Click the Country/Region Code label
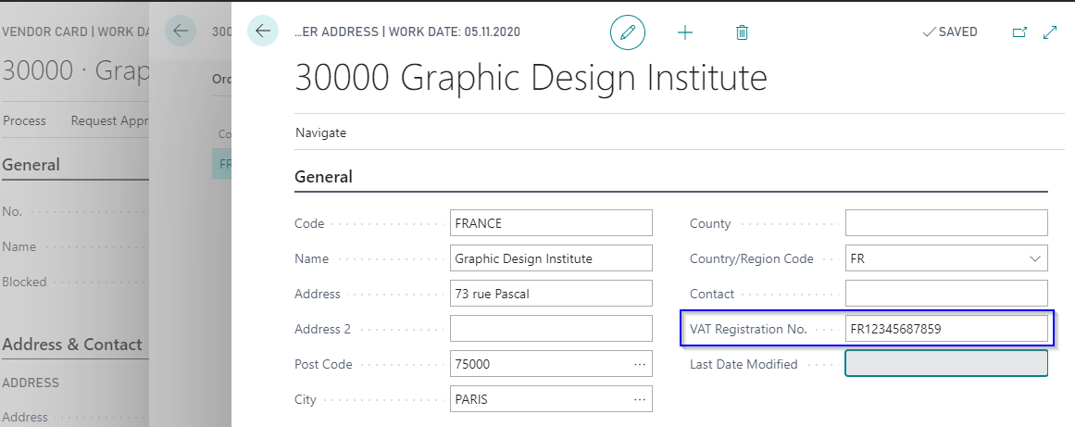Viewport: 1075px width, 427px height. (x=752, y=259)
